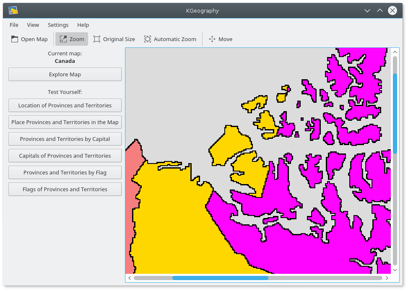Choose Provinces and Territories by Capital quiz
Image resolution: width=408 pixels, height=291 pixels.
tap(65, 139)
